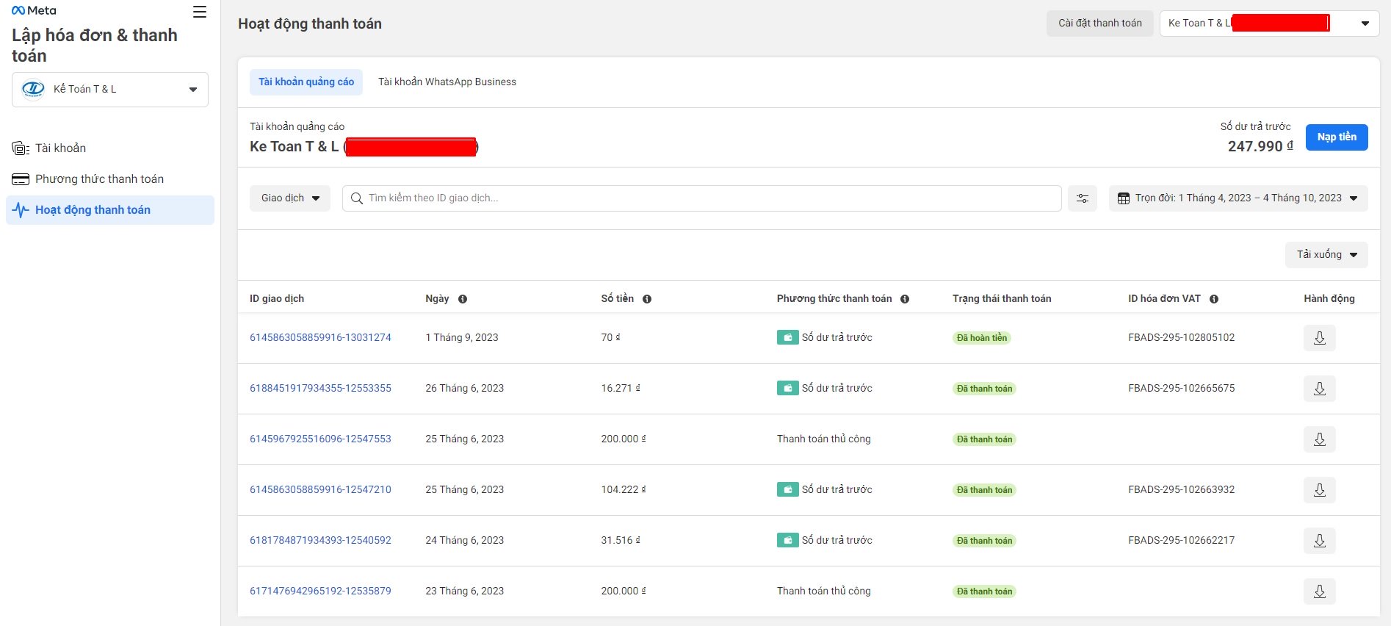Click VAT ID FBADS-295-102665675
Screen dimensions: 1391x626
click(1181, 389)
